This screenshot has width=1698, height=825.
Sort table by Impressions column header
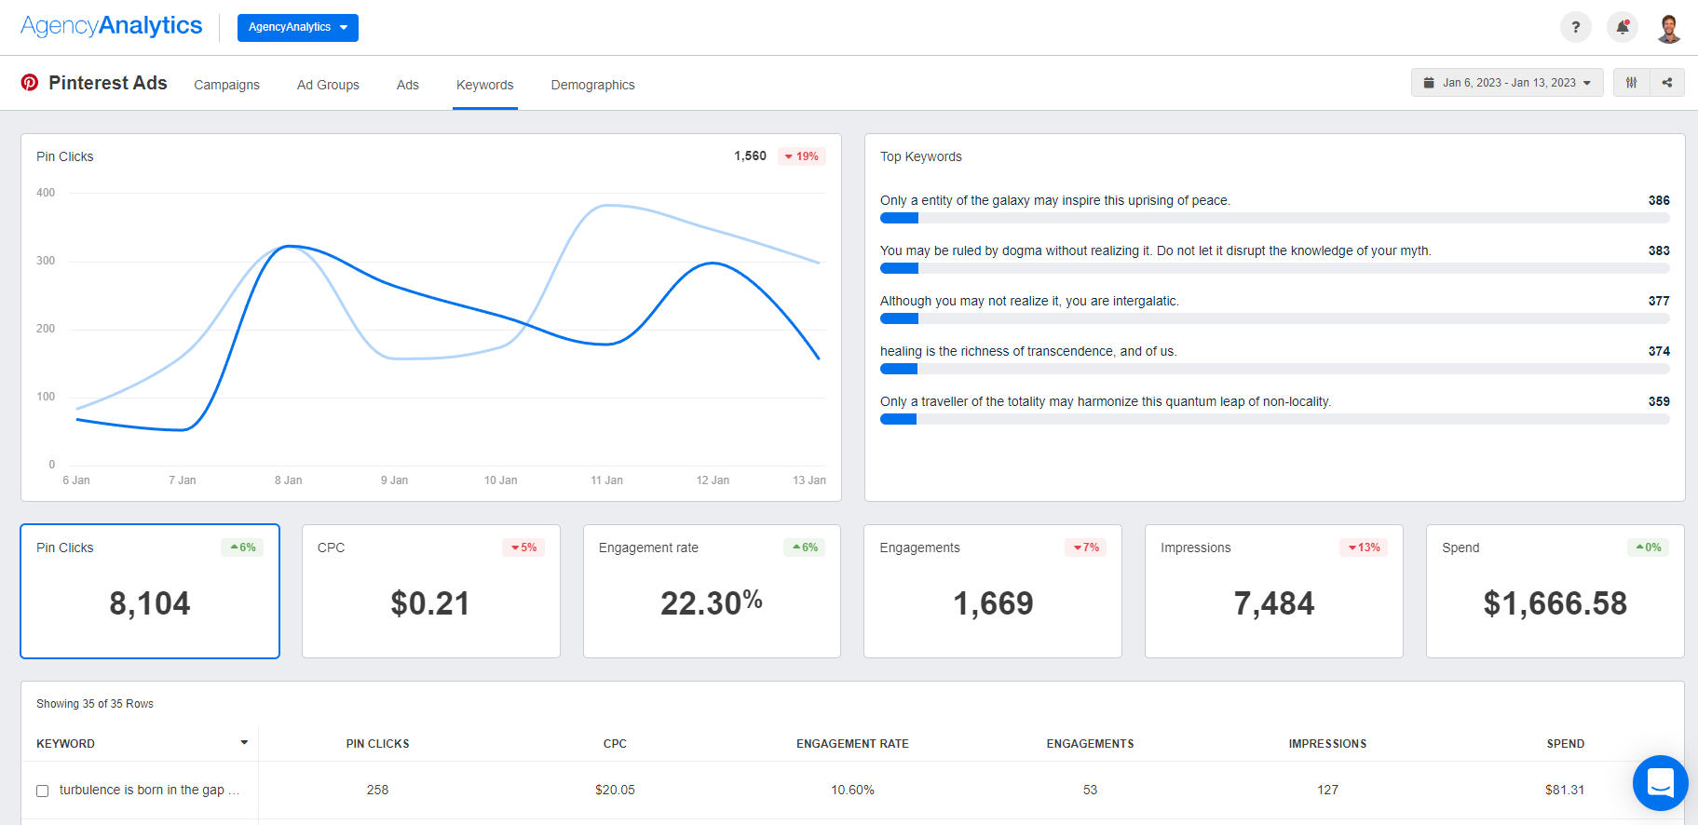point(1326,744)
